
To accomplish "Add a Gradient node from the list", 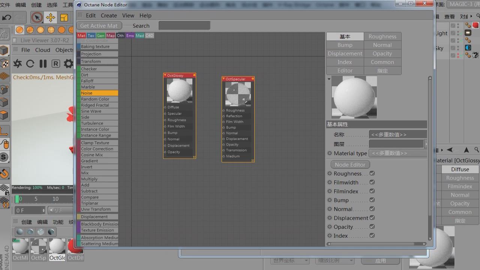I will click(x=97, y=161).
